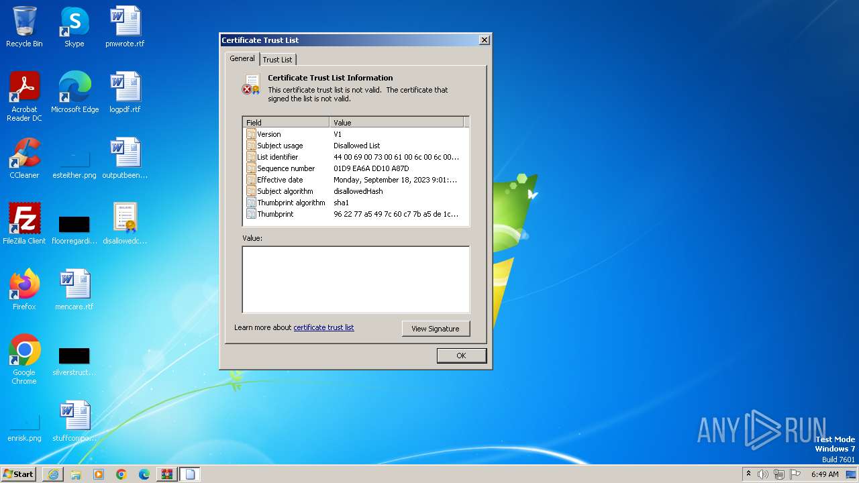The image size is (859, 483).
Task: Click the Action Center flag icon
Action: click(x=795, y=474)
